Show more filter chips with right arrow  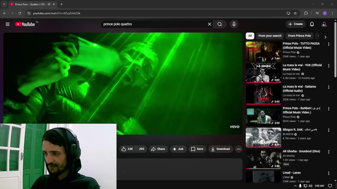point(325,37)
